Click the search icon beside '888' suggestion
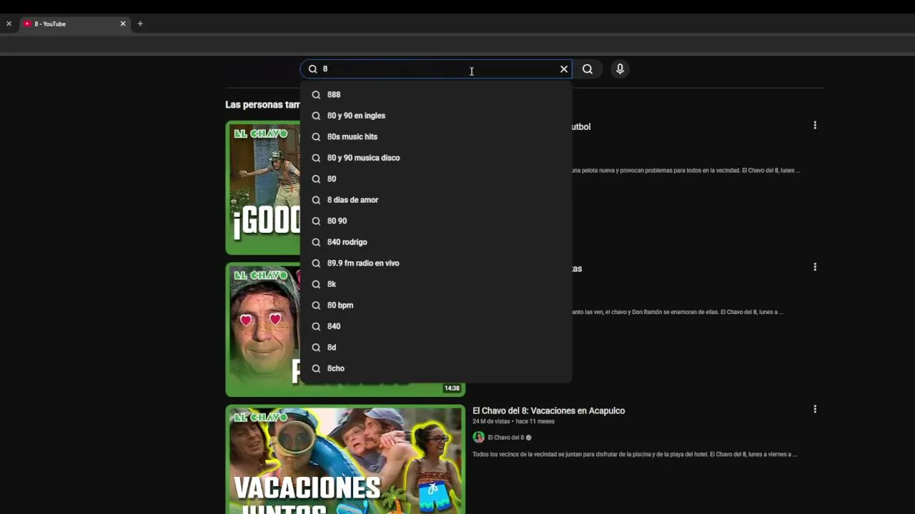This screenshot has height=514, width=915. point(316,94)
